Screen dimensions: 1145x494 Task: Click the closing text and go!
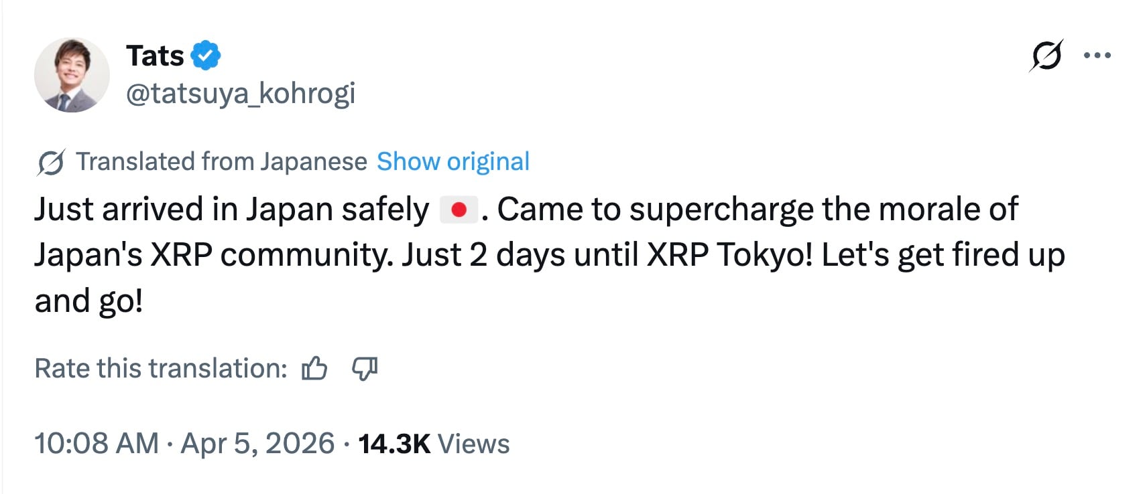pyautogui.click(x=88, y=301)
